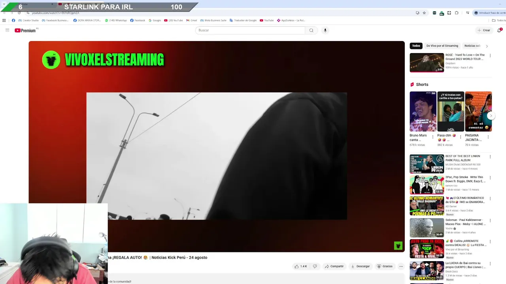Dislike the video with thumbs down
The width and height of the screenshot is (506, 284).
click(x=315, y=266)
